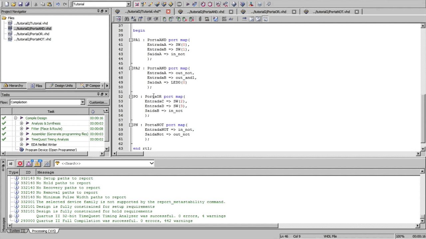Expand the TimeQuest successful message row

[x=11, y=216]
